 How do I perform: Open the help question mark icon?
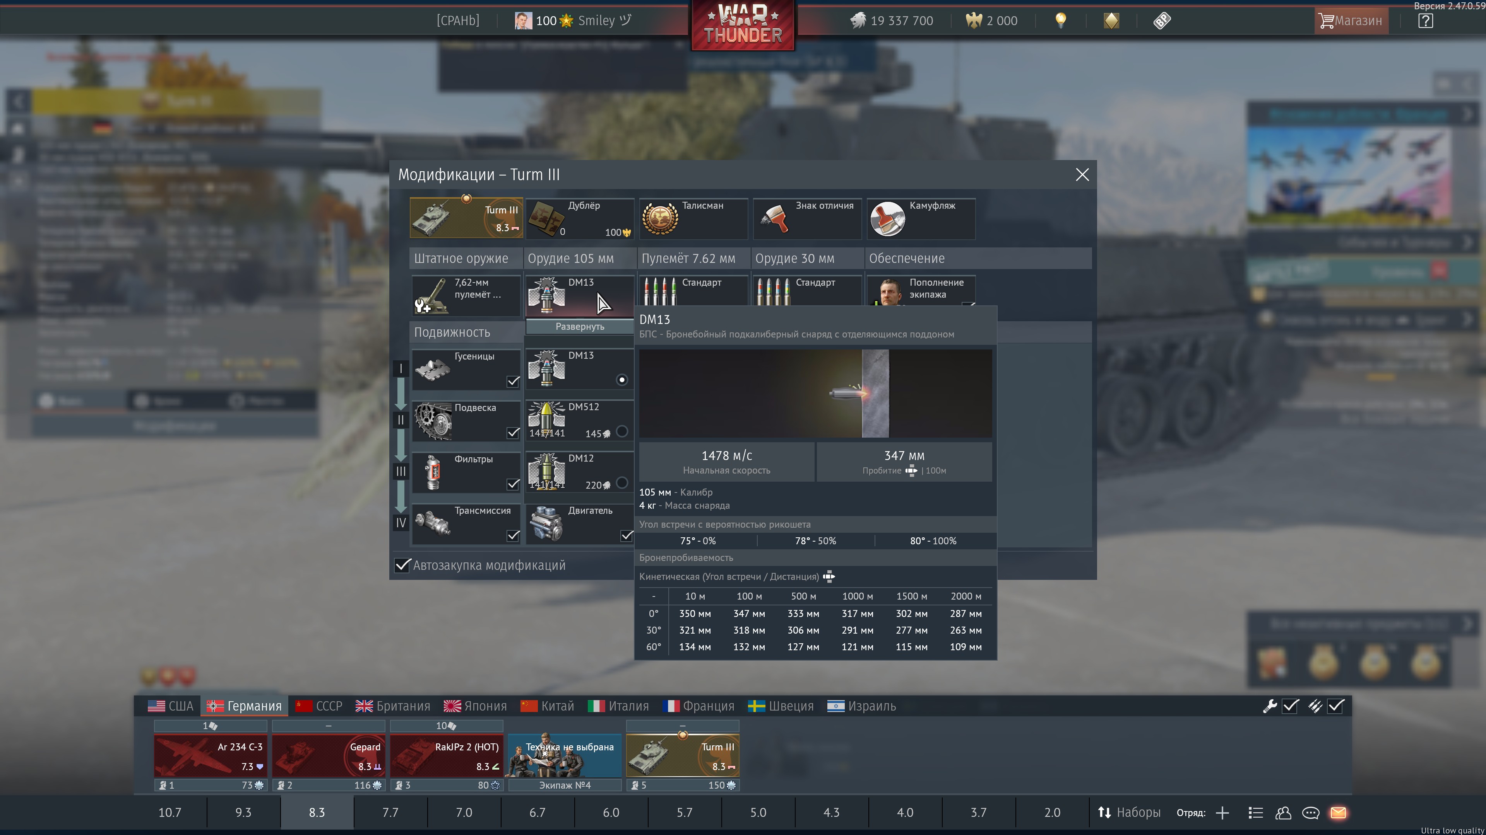coord(1425,21)
